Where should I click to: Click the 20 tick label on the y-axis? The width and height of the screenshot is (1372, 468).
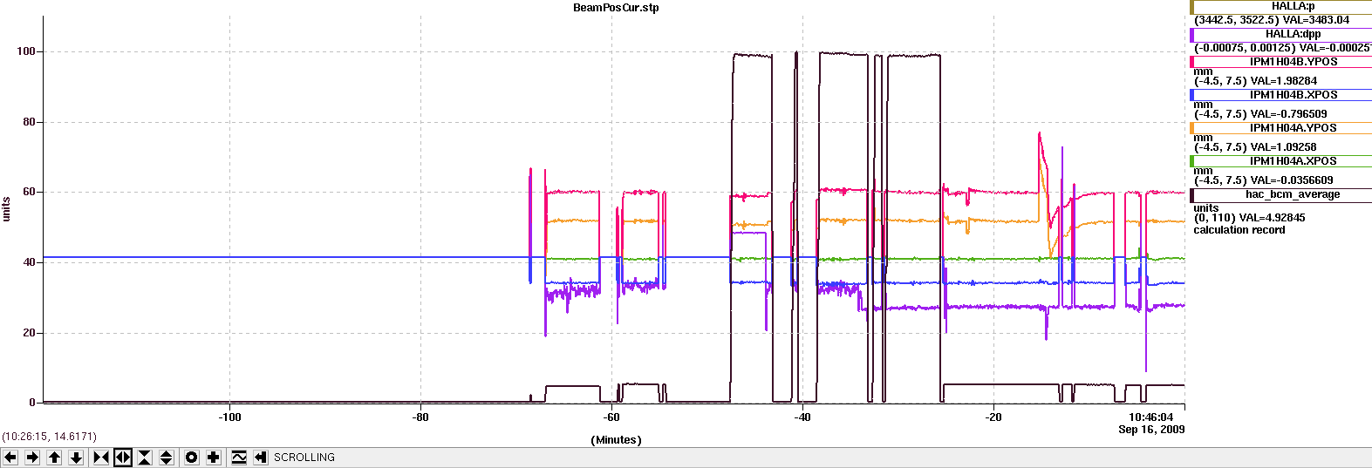30,333
